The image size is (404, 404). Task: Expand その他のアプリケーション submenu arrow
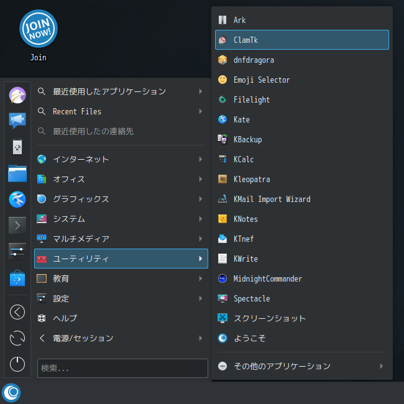tap(382, 366)
